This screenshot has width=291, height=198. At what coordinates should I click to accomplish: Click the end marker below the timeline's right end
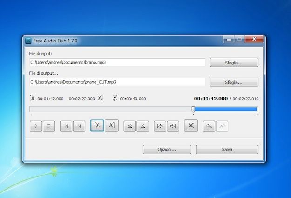tap(257, 115)
